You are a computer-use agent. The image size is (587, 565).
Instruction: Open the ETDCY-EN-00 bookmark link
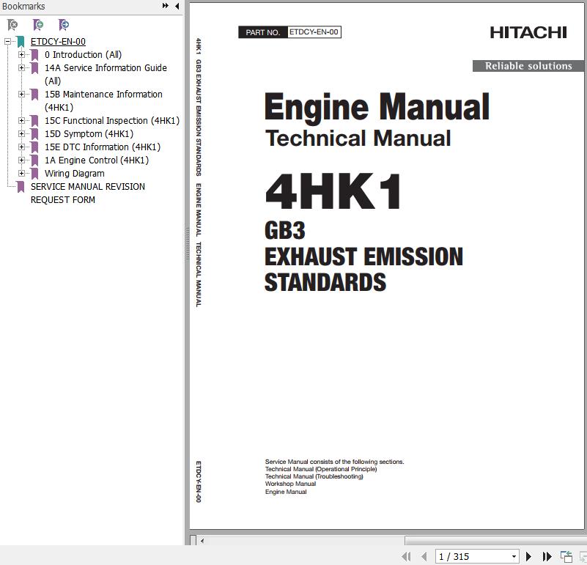click(x=58, y=42)
